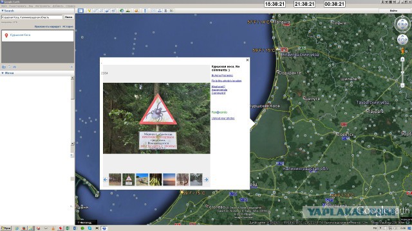The width and height of the screenshot is (412, 231).
Task: Click the large tick warning sign photo
Action: point(156,118)
